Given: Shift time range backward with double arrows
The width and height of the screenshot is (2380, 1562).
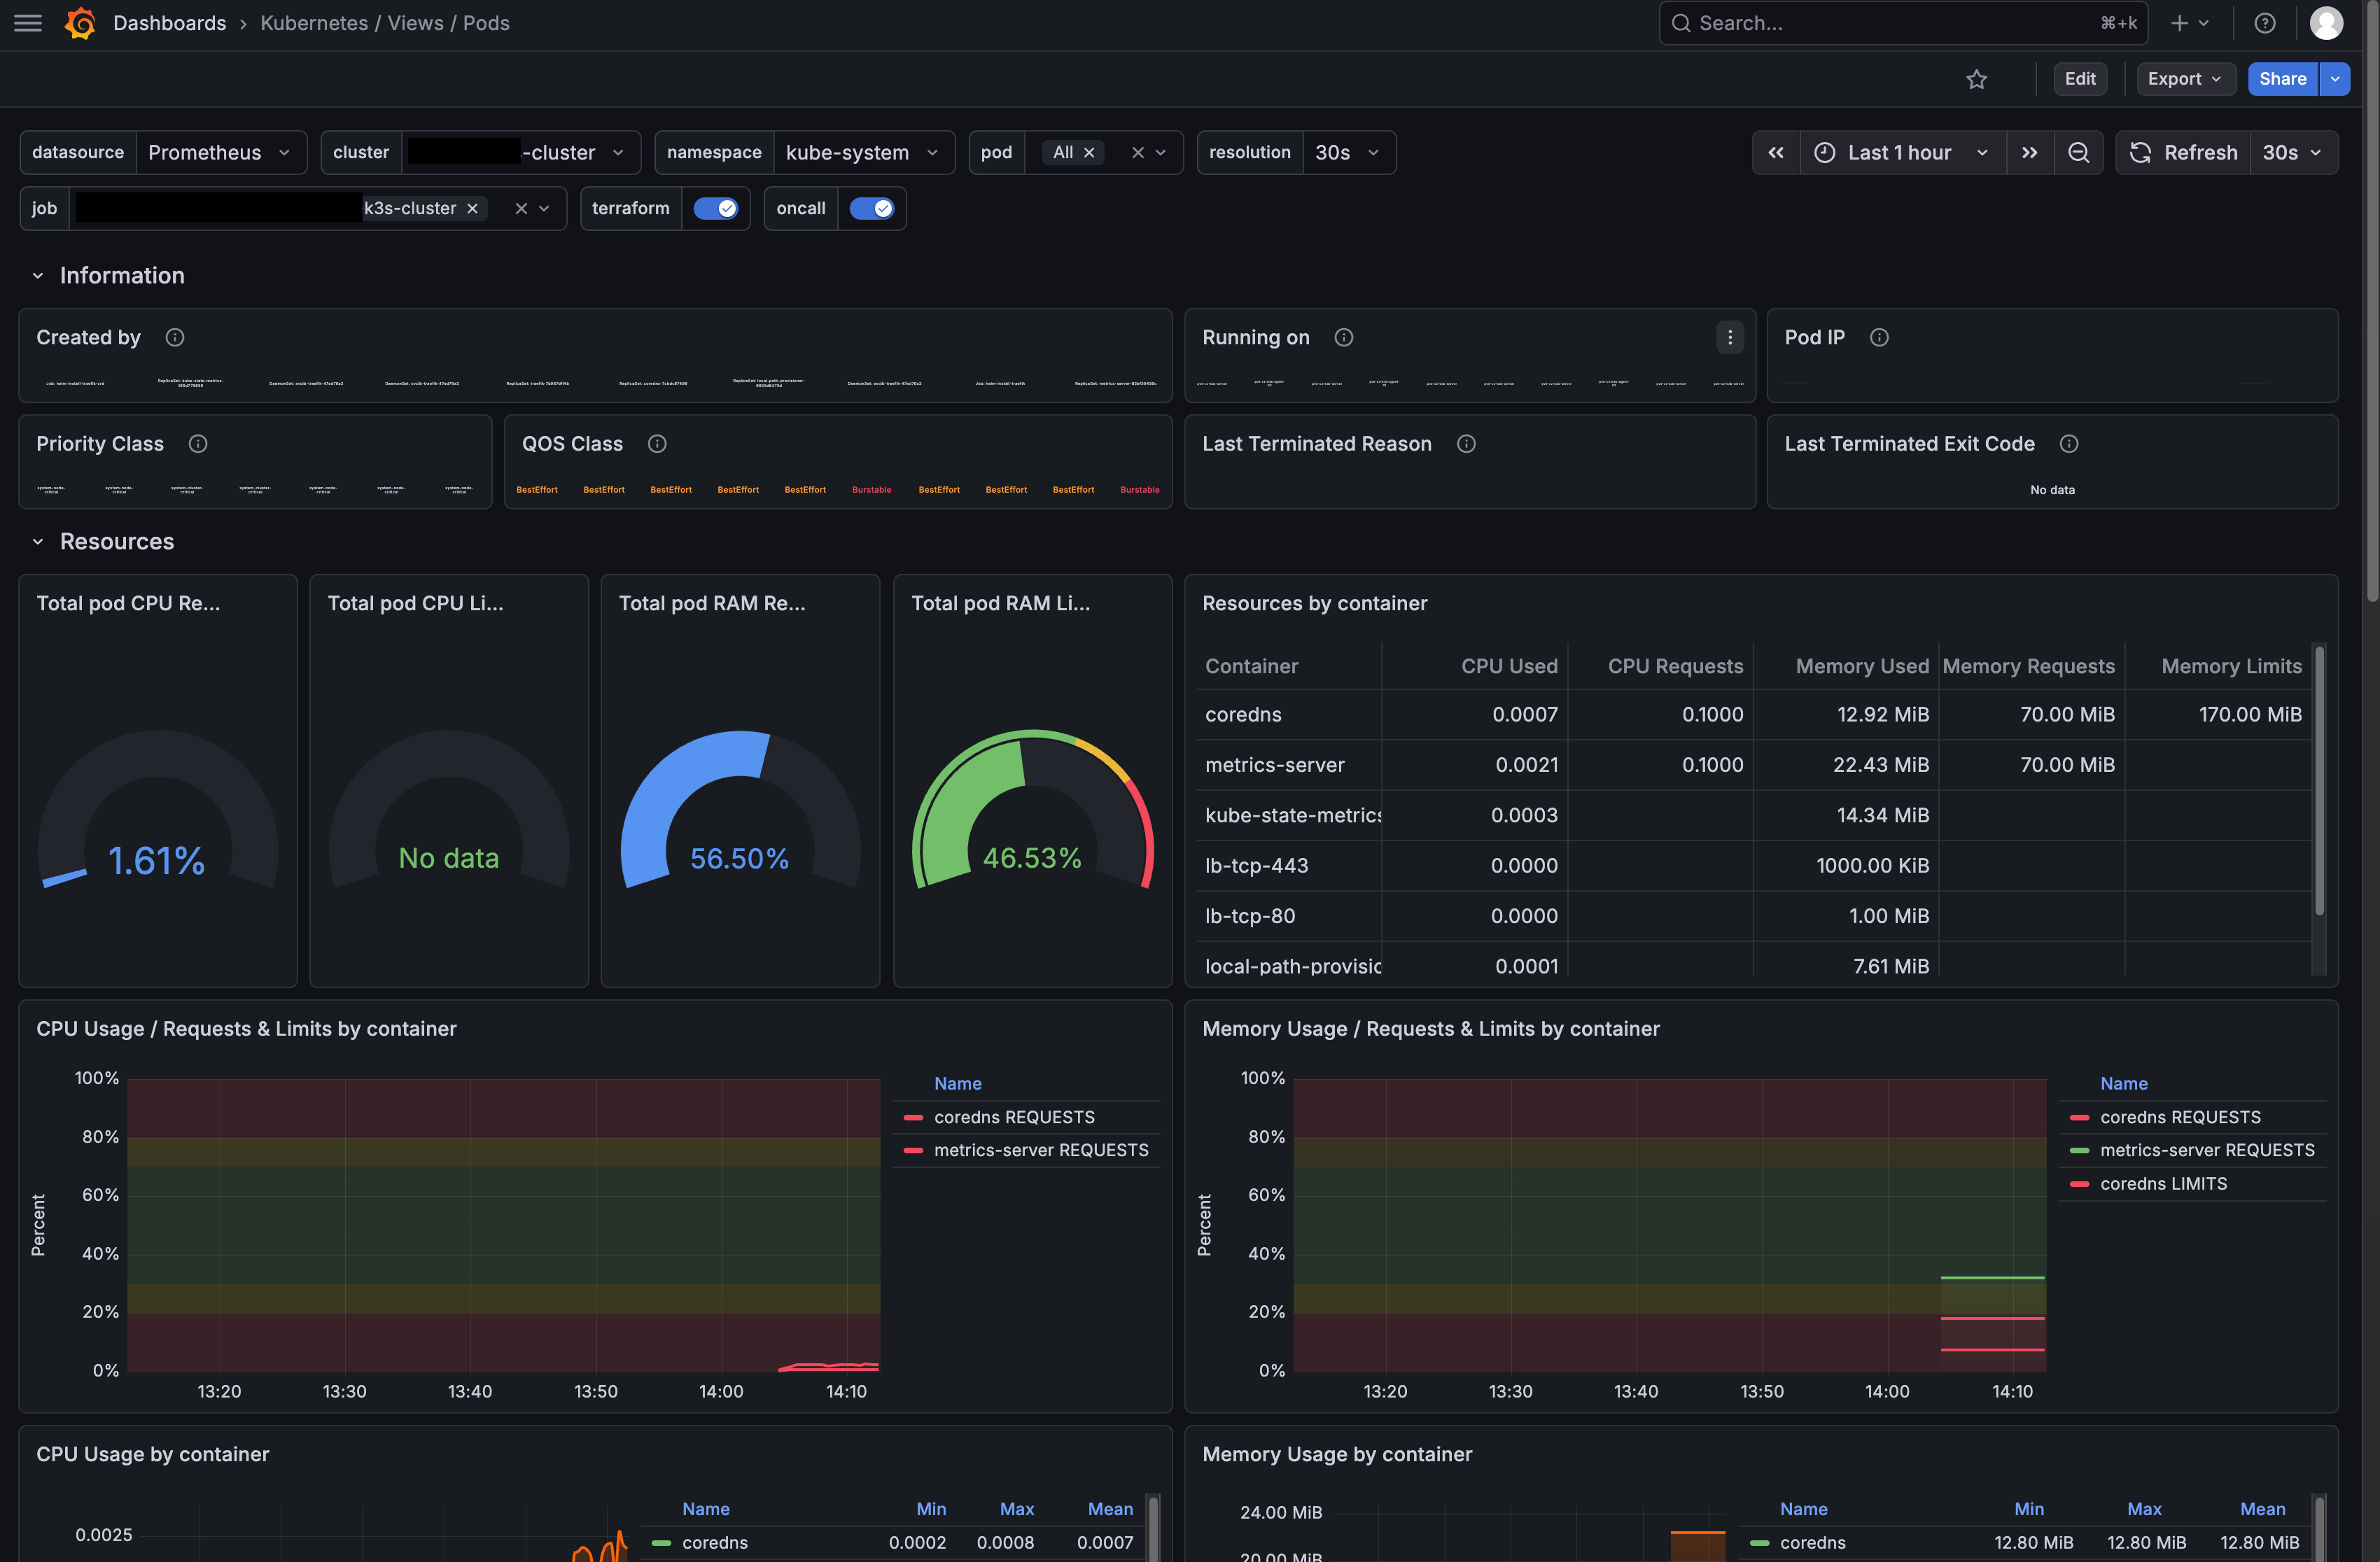Looking at the screenshot, I should click(1776, 152).
